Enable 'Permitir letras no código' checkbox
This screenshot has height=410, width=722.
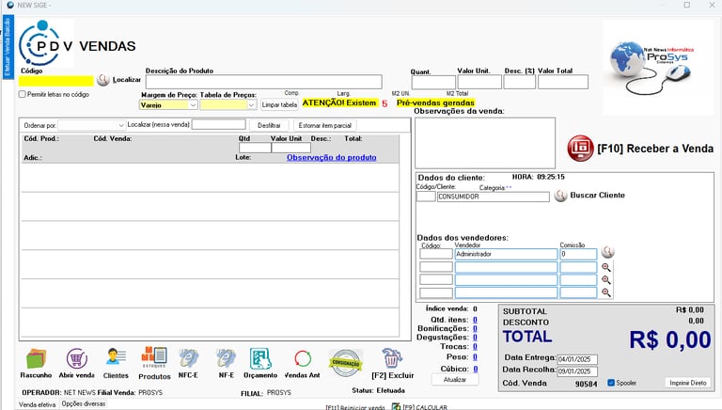coord(23,94)
